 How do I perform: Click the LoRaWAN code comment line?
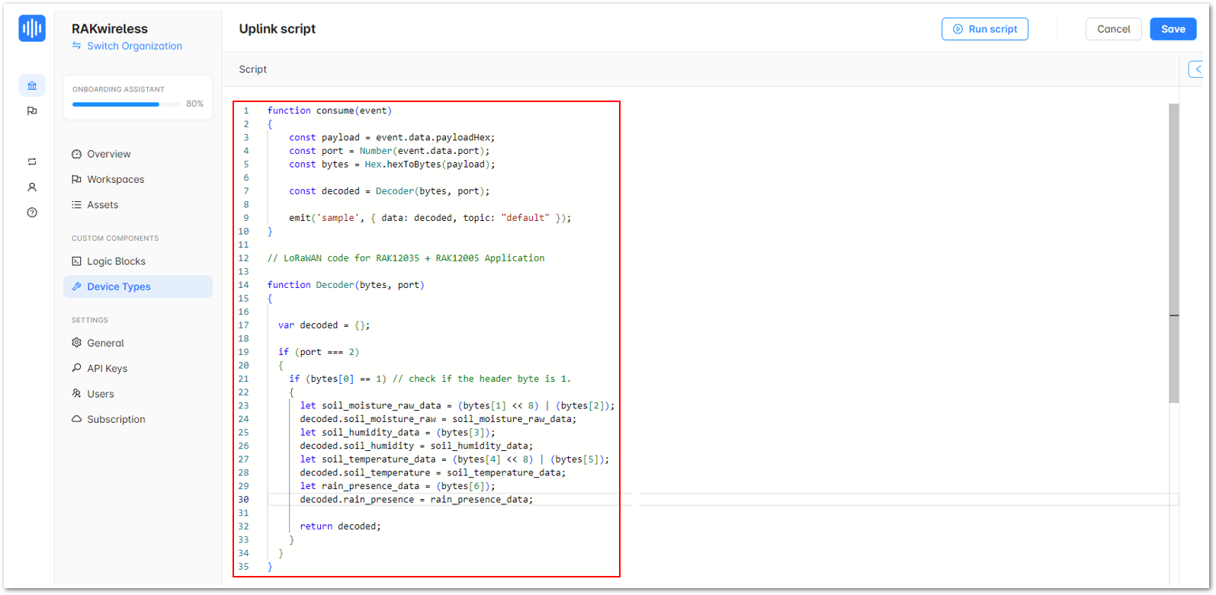(406, 258)
